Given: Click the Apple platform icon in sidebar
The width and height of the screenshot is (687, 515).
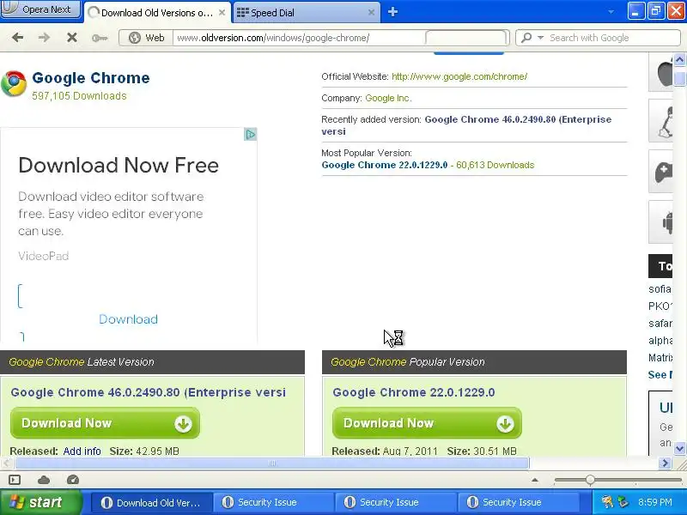Looking at the screenshot, I should pos(662,73).
